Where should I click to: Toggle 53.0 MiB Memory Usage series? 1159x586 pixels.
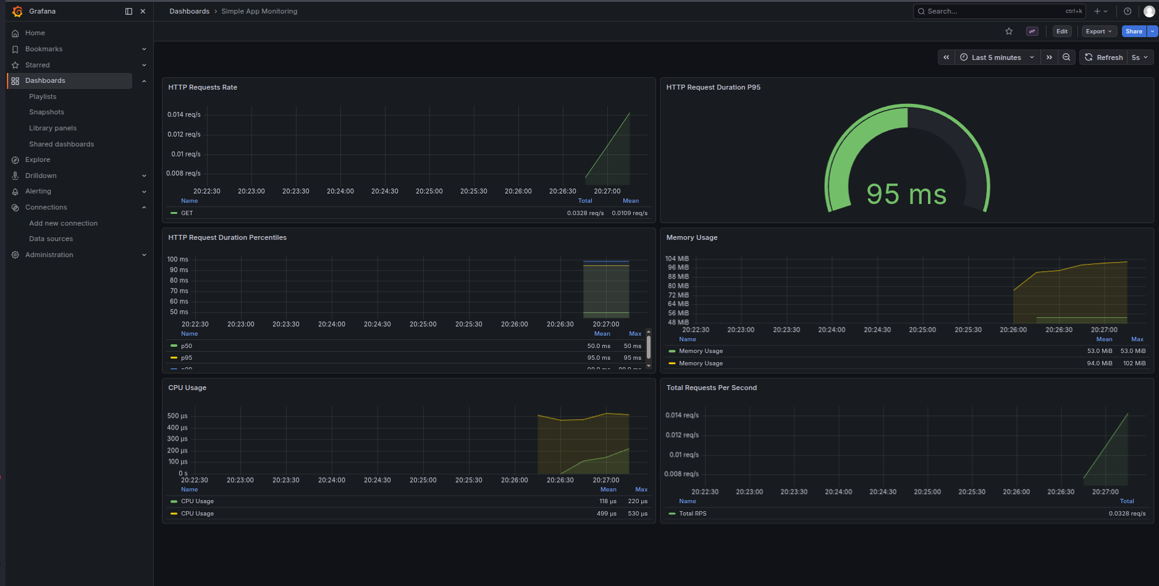pyautogui.click(x=701, y=351)
